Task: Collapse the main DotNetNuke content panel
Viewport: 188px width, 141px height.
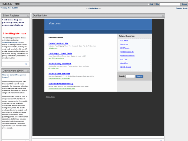Action: tap(163, 16)
